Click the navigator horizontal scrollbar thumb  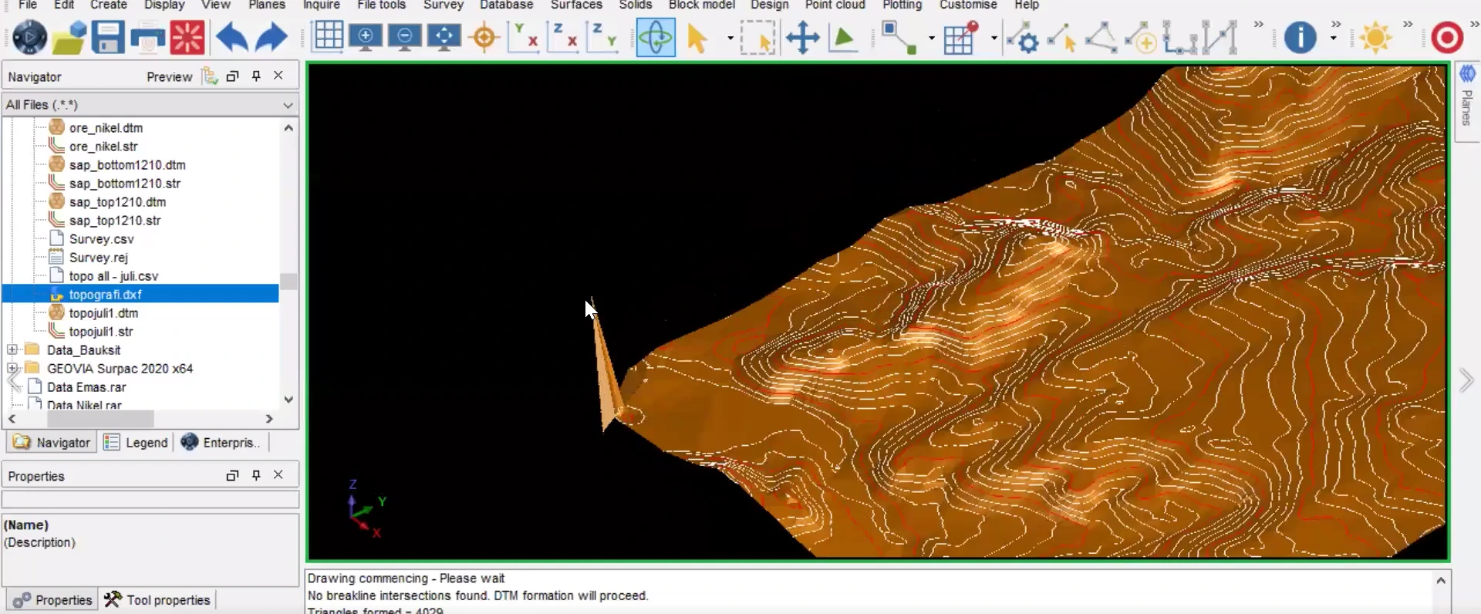point(100,419)
